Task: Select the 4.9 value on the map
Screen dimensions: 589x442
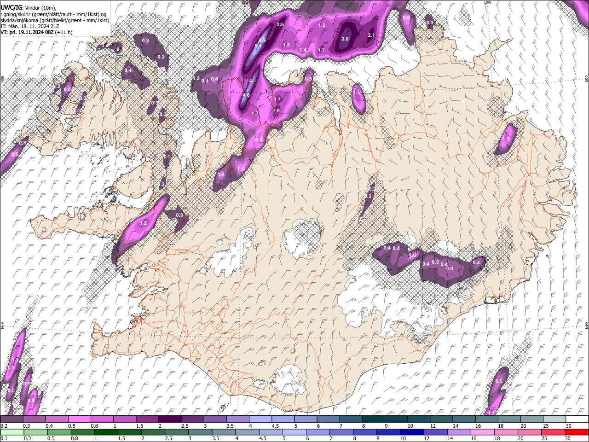Action: click(x=263, y=41)
